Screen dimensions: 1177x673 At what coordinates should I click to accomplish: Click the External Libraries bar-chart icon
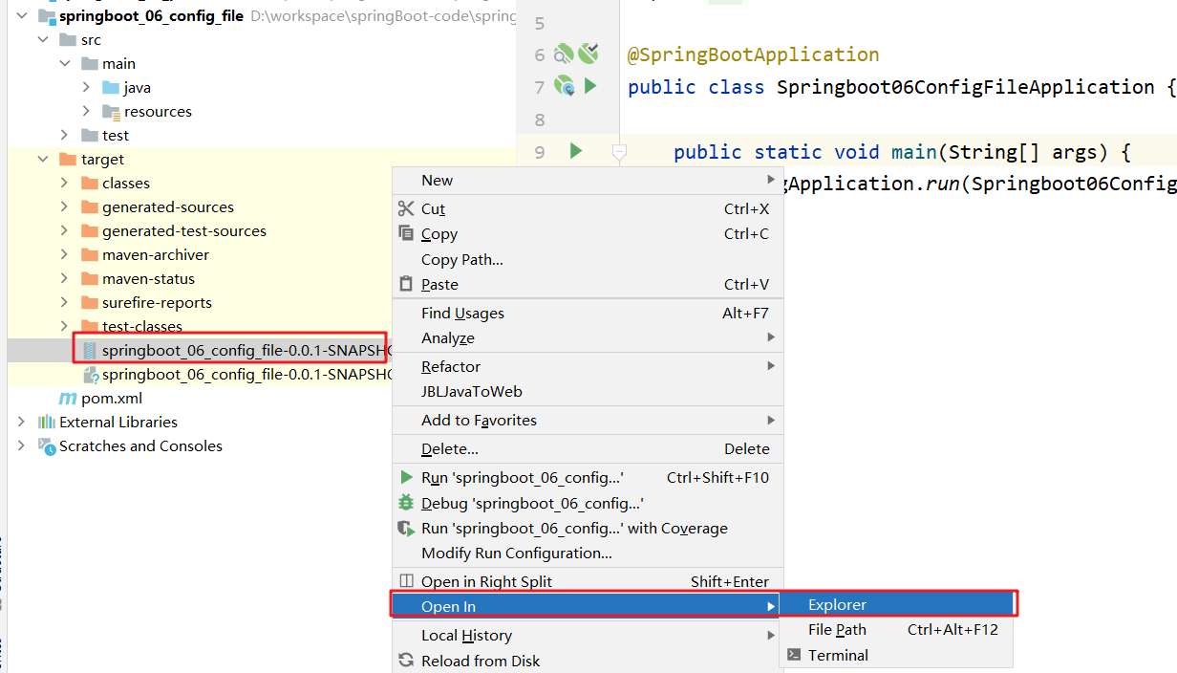pyautogui.click(x=46, y=422)
